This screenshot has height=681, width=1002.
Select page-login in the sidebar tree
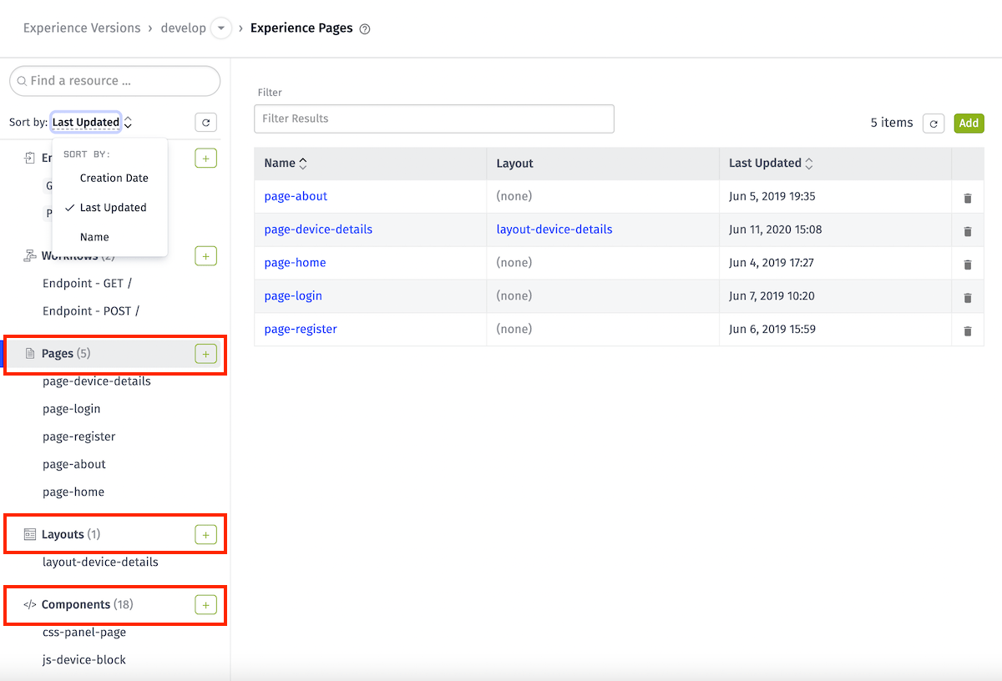pos(72,409)
